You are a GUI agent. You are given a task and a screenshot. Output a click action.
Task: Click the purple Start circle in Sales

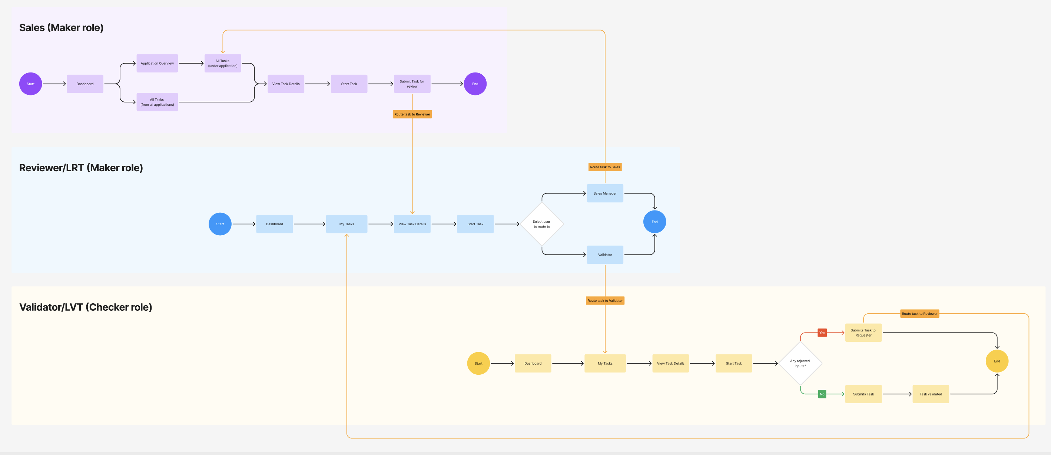click(31, 84)
